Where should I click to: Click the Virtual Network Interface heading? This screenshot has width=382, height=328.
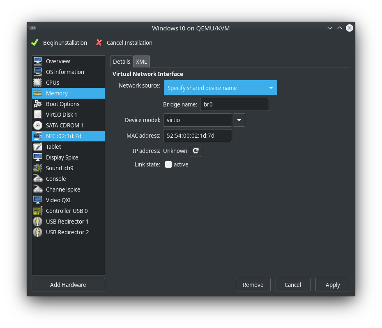(148, 74)
